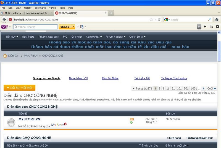Click the browser back arrow button

pos(4,20)
